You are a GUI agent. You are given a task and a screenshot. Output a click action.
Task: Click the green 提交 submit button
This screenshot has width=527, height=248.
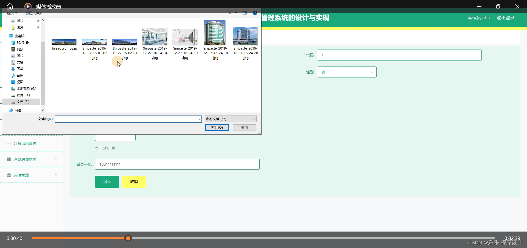pyautogui.click(x=107, y=181)
